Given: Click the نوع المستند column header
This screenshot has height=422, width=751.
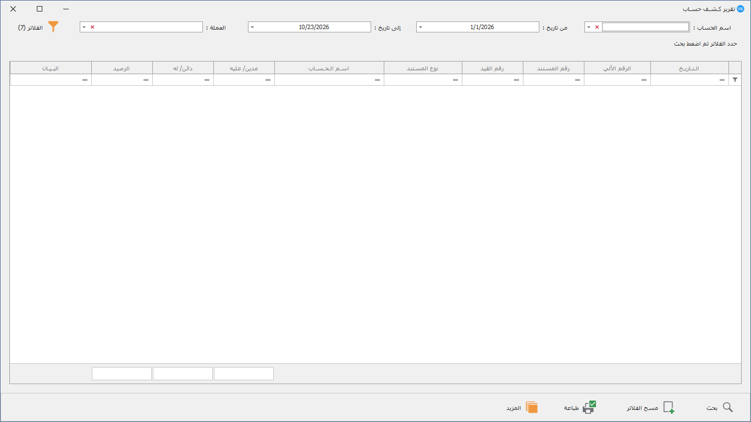Looking at the screenshot, I should tap(423, 68).
